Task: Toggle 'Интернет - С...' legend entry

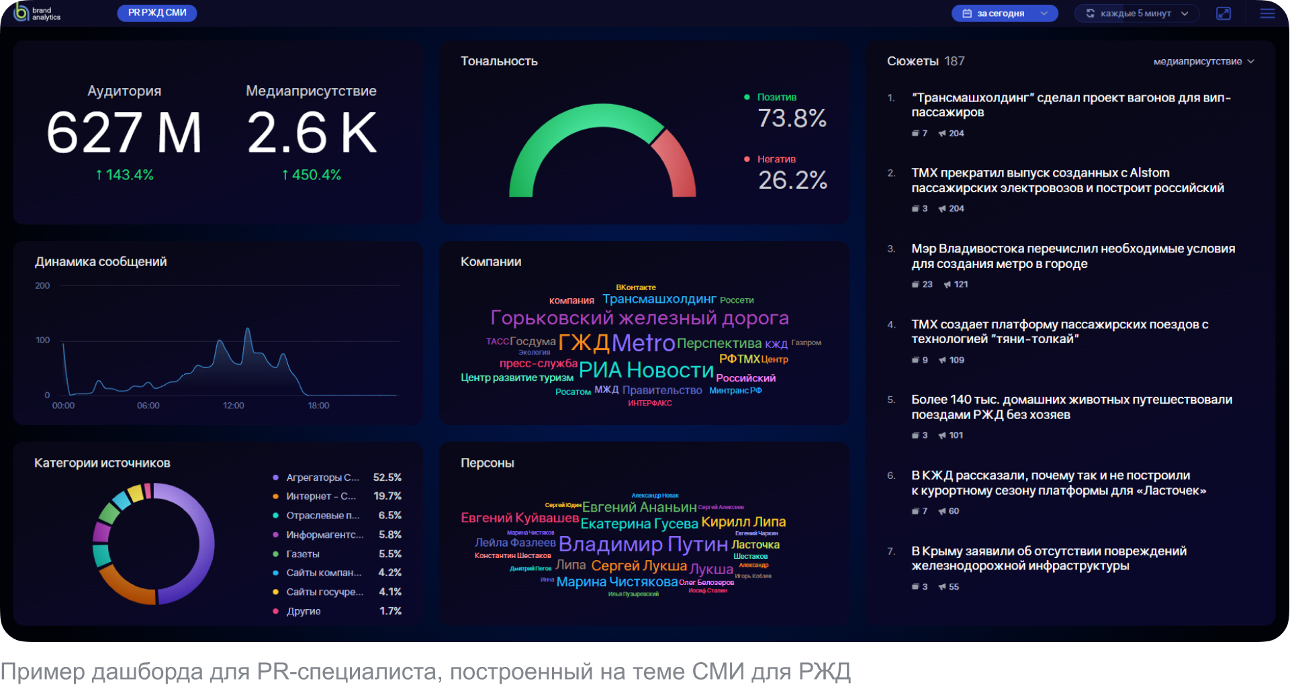Action: [x=337, y=496]
